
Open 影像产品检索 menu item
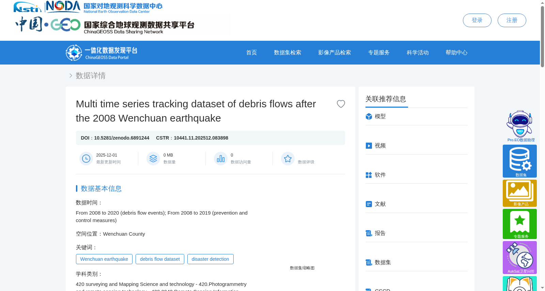(334, 53)
